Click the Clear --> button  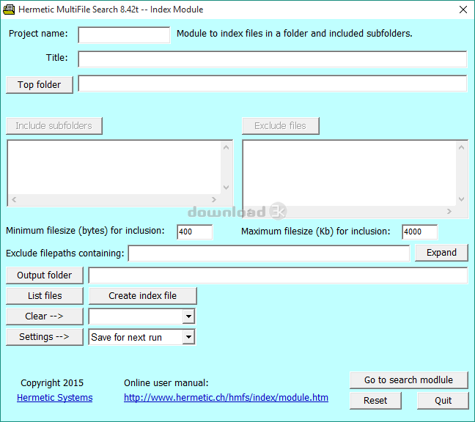(x=45, y=316)
